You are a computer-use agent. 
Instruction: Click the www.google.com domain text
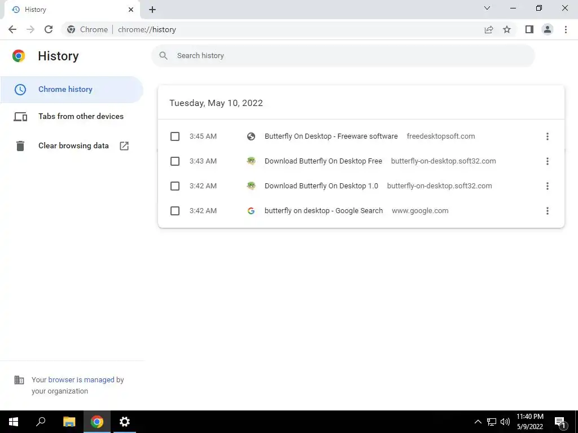tap(420, 211)
